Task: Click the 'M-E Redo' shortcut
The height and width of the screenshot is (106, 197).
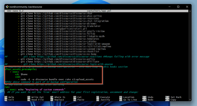Action: [148, 100]
